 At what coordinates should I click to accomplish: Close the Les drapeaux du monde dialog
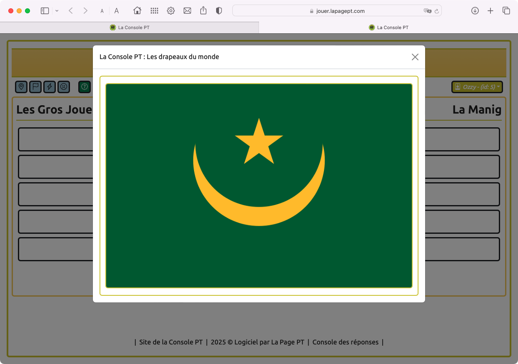click(x=415, y=57)
